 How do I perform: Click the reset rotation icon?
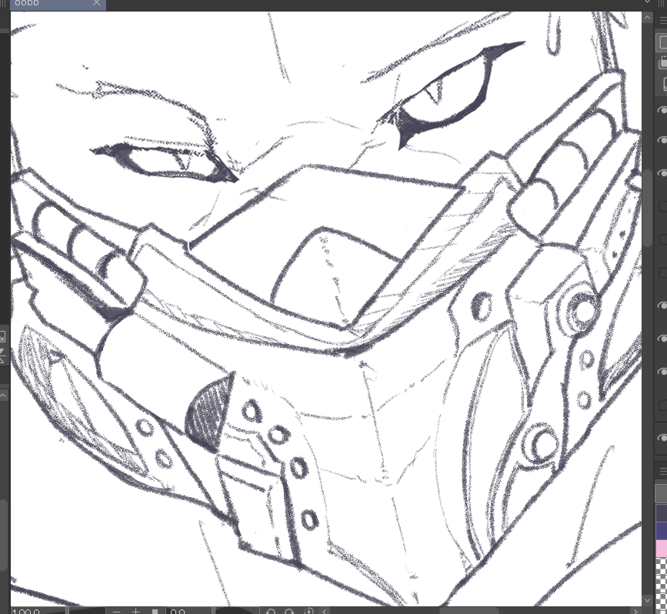[308, 612]
